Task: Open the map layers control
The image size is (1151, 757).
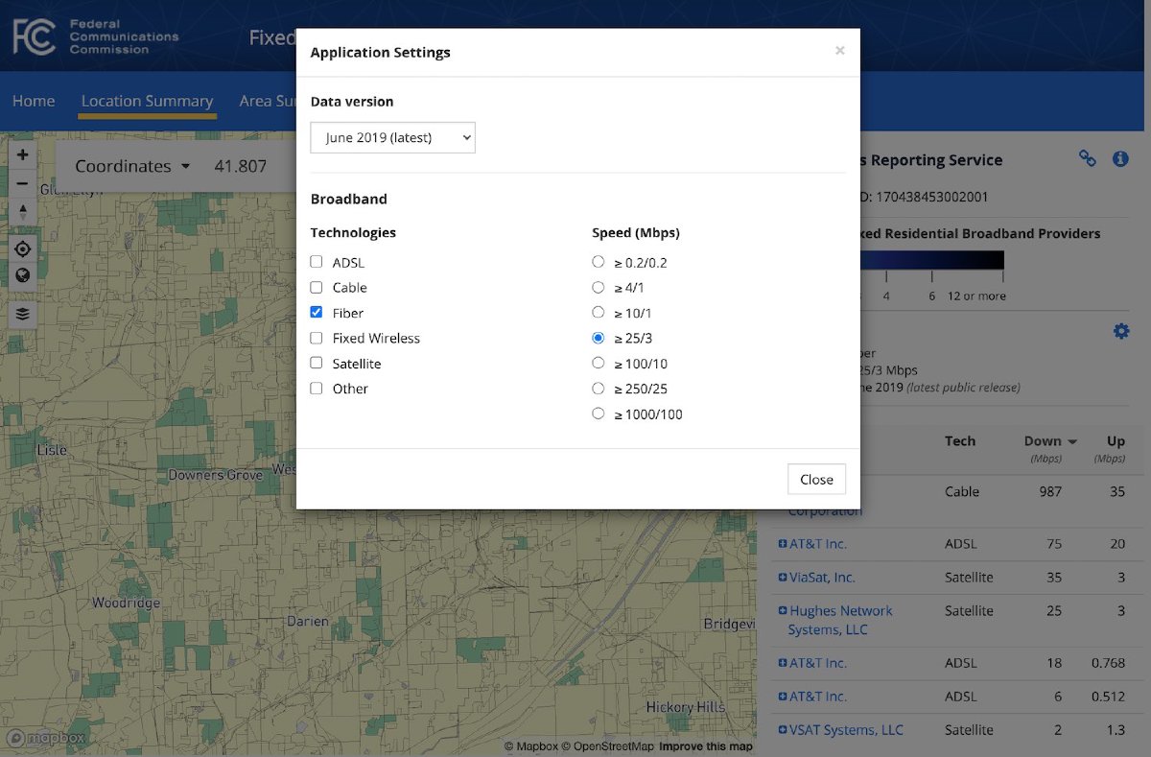Action: [x=22, y=313]
